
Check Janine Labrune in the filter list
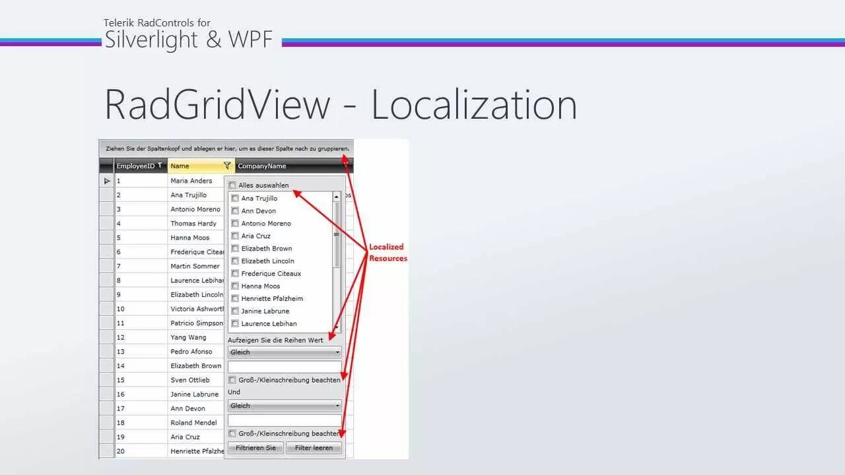235,311
